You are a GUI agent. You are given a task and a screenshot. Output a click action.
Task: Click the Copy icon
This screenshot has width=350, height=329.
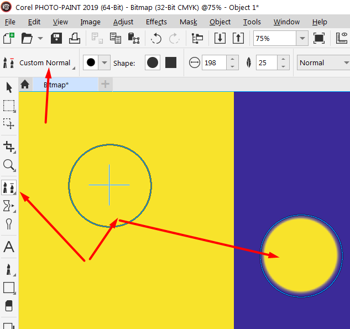(116, 38)
